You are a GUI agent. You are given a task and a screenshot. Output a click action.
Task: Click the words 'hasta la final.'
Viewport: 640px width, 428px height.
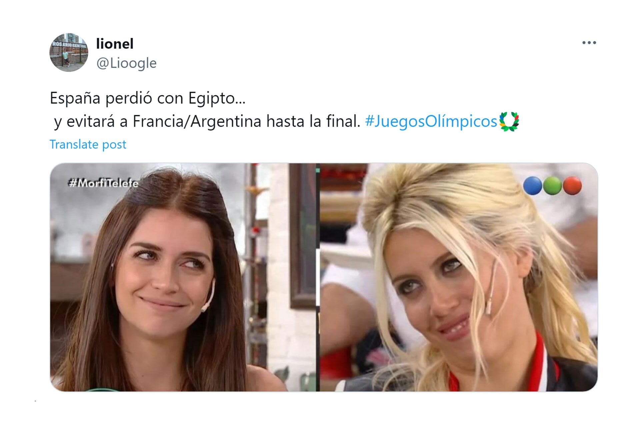click(313, 121)
